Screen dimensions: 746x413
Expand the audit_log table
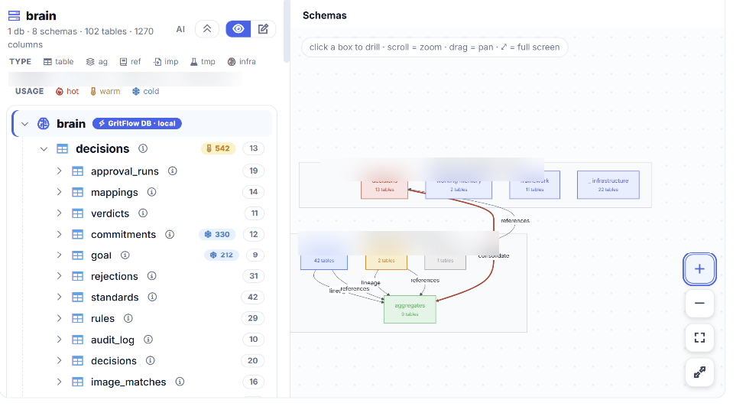(x=59, y=340)
